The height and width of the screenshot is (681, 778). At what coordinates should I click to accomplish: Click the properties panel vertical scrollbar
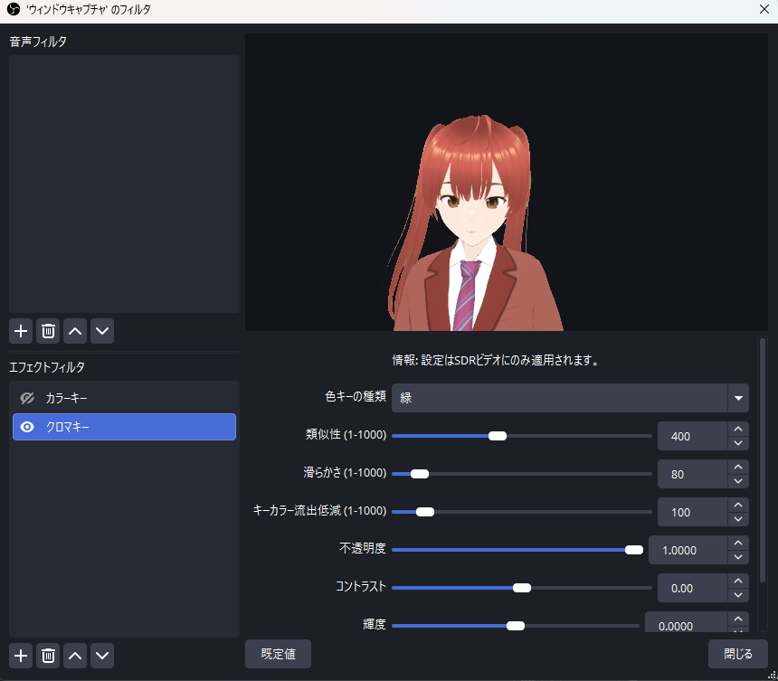(763, 460)
